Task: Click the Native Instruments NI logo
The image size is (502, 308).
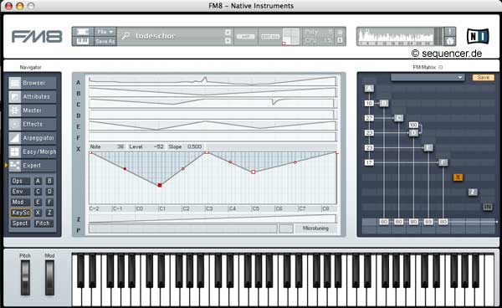Action: [x=478, y=36]
